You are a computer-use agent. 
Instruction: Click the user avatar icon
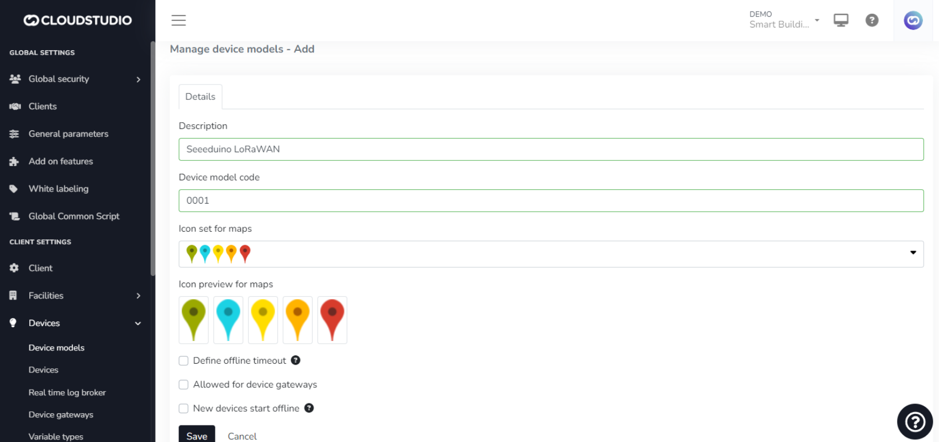(912, 20)
